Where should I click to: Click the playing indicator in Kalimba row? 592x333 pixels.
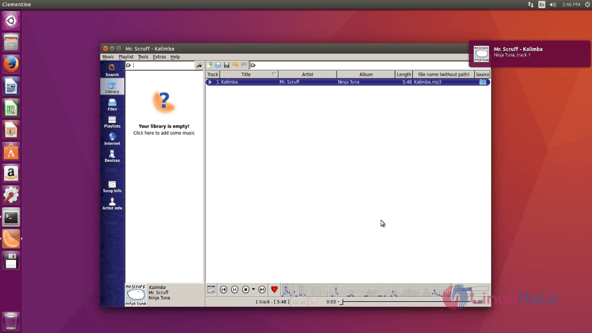point(210,82)
